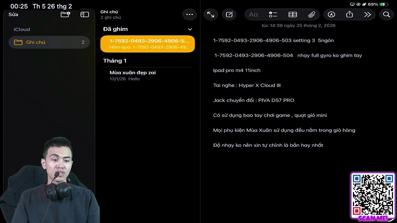Tap the battery icon in the status bar
This screenshot has width=397, height=223.
pyautogui.click(x=384, y=4)
